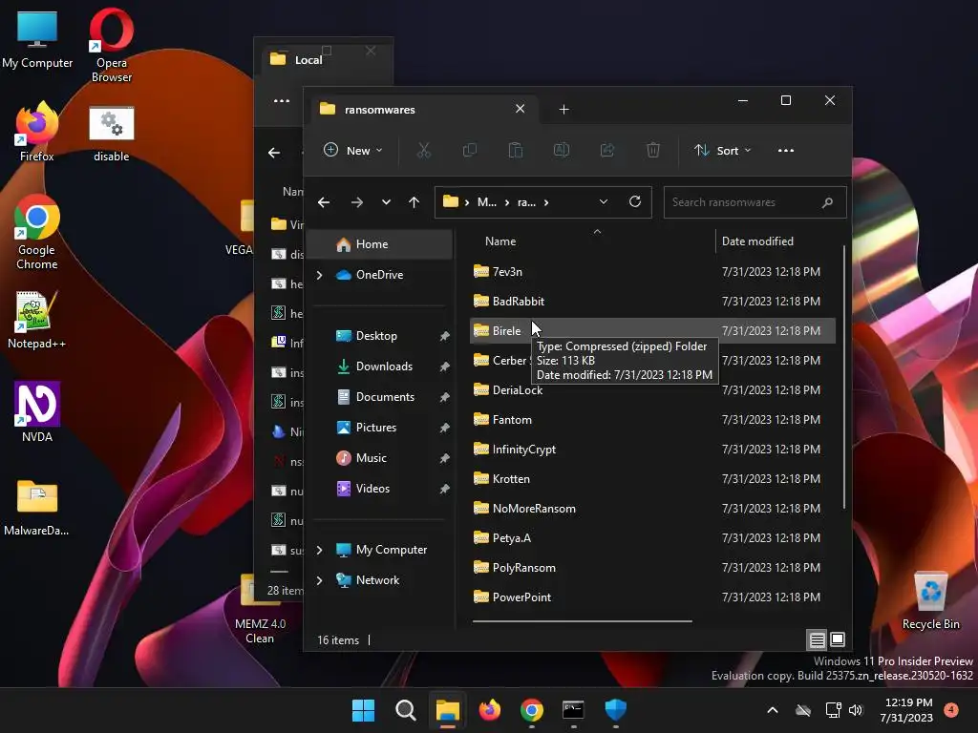Add a new File Explorer tab
The width and height of the screenshot is (978, 733).
(563, 110)
